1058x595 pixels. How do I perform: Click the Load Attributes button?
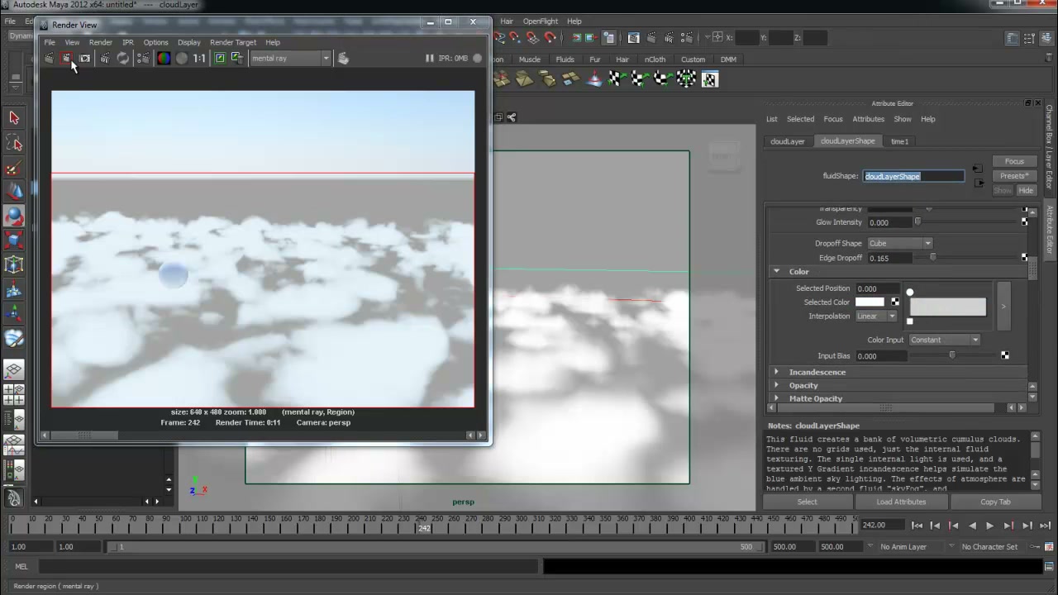tap(901, 502)
